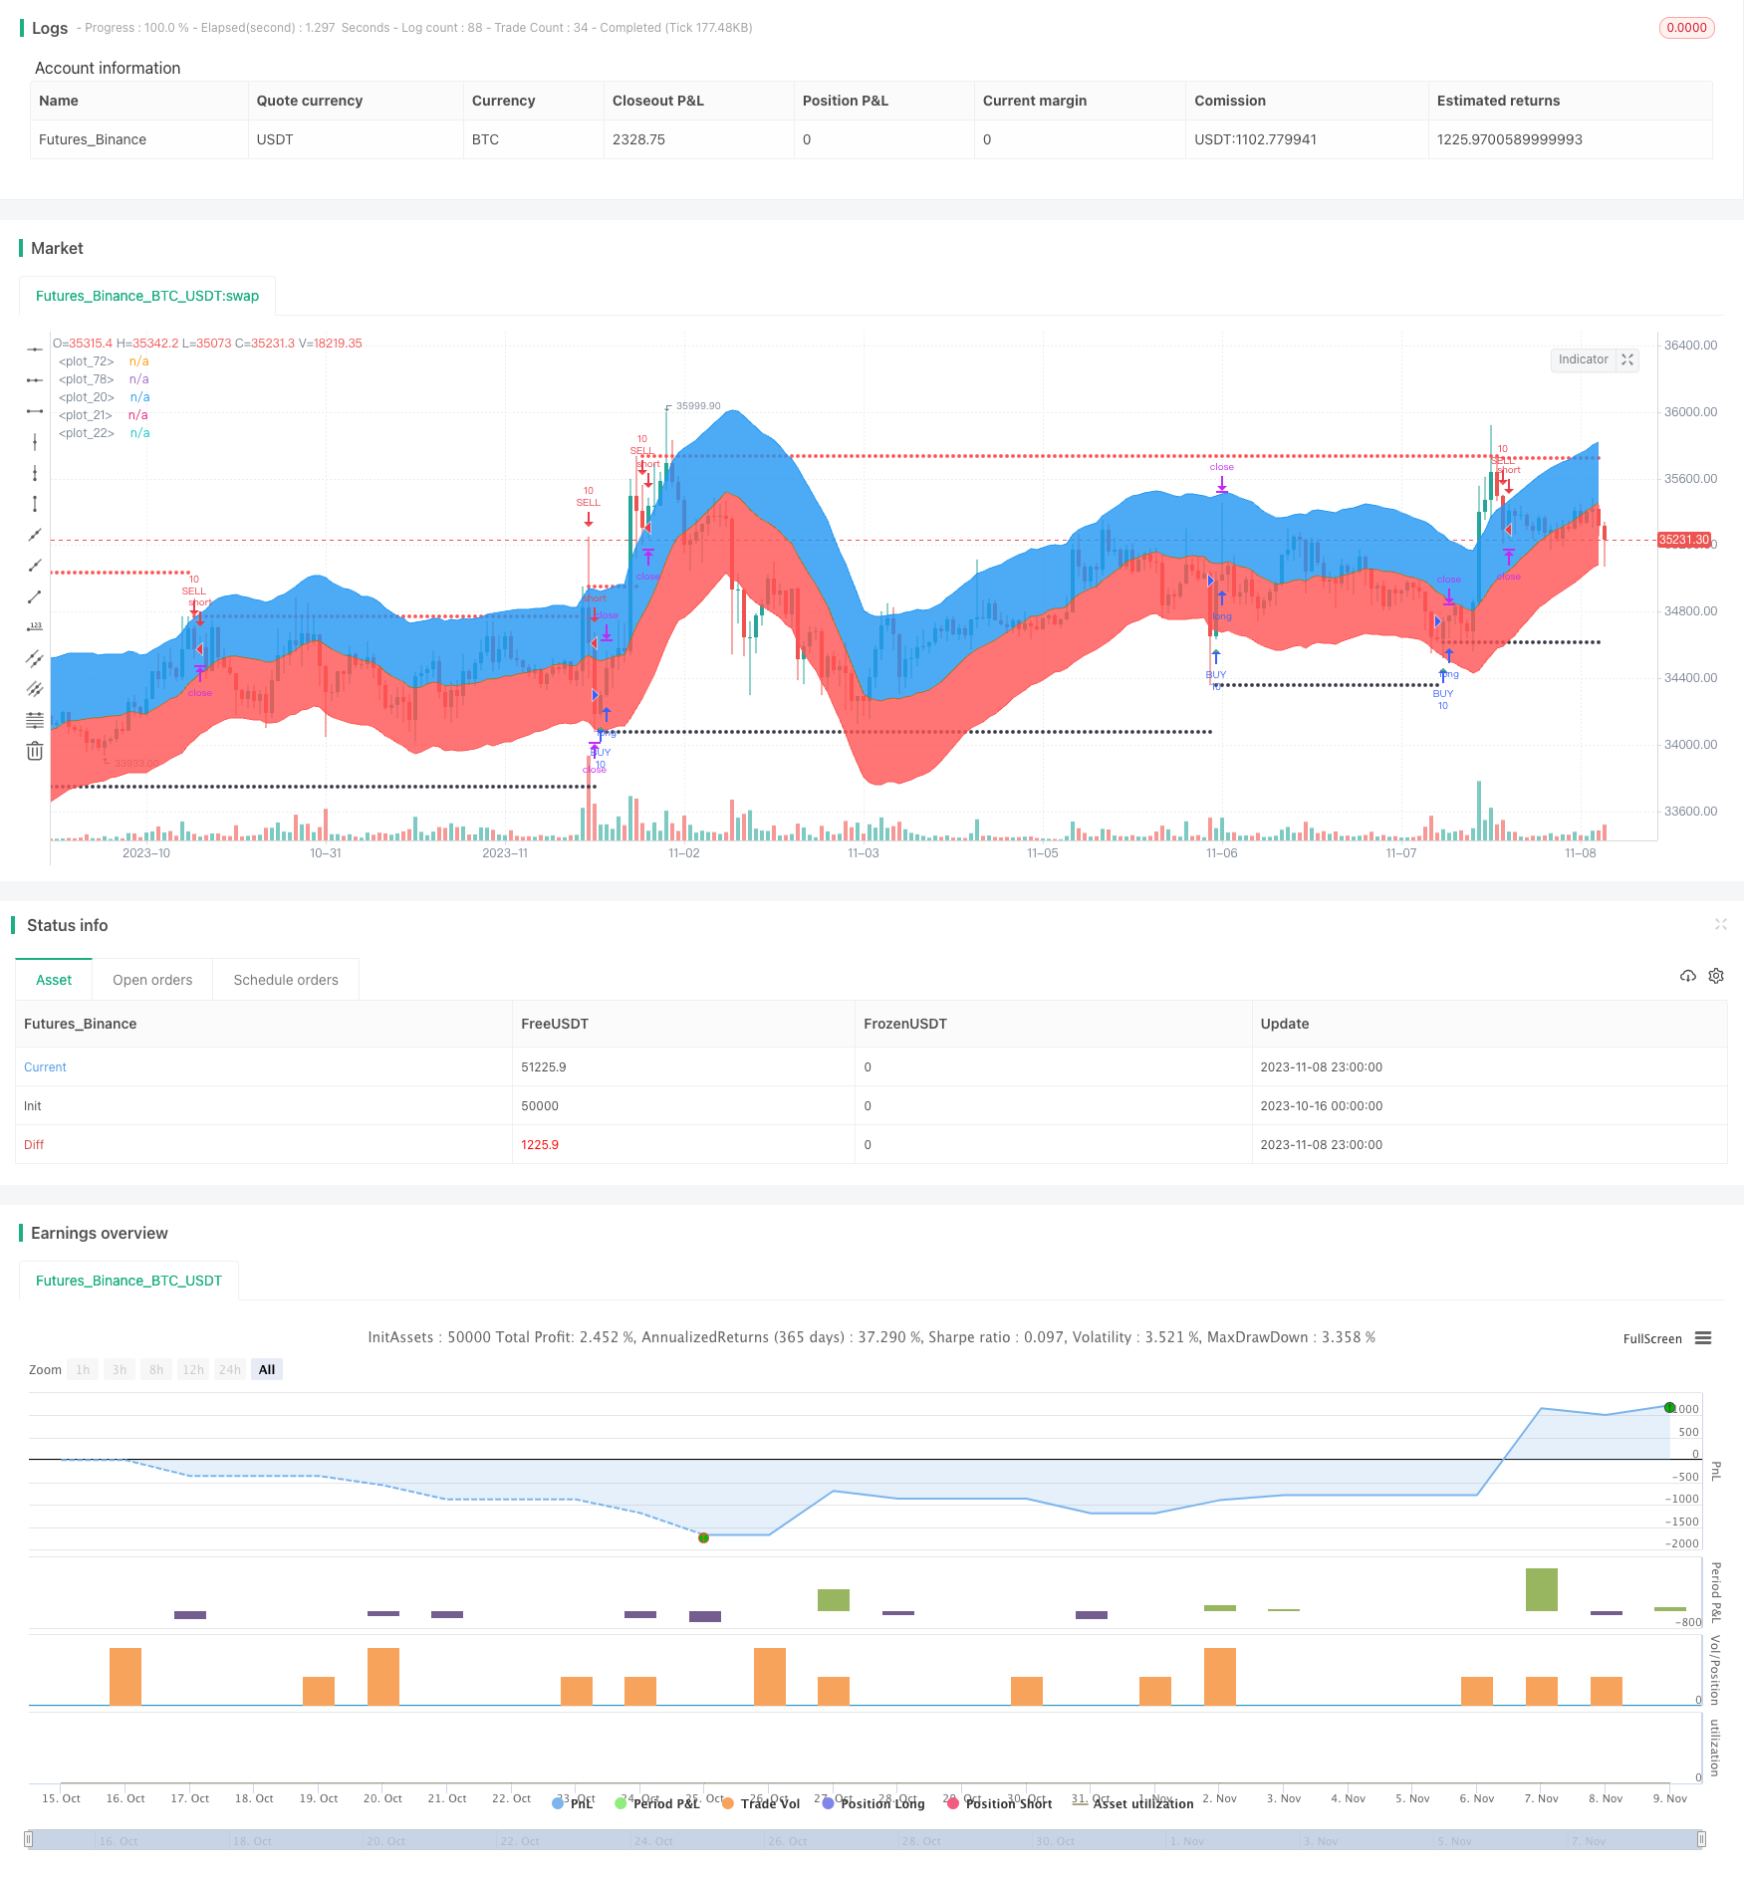This screenshot has height=1879, width=1744.
Task: Switch to the Schedule orders tab
Action: [x=286, y=980]
